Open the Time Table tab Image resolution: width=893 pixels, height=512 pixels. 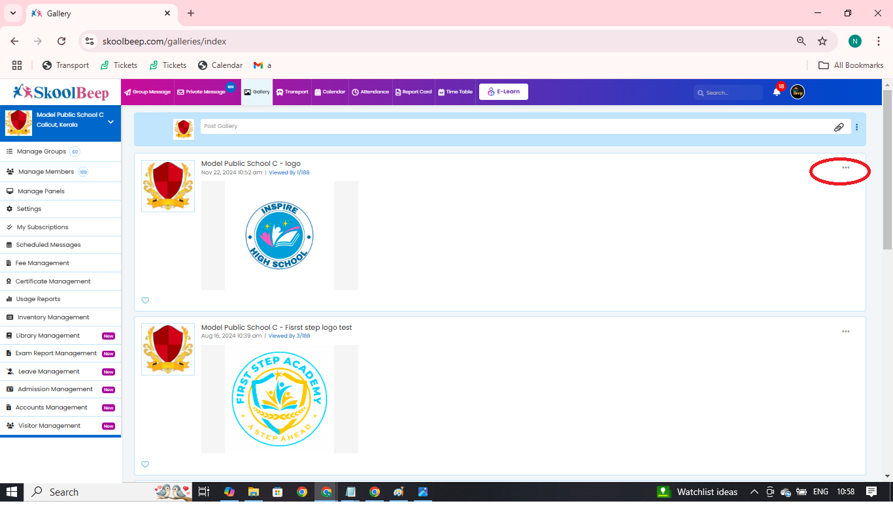(455, 92)
